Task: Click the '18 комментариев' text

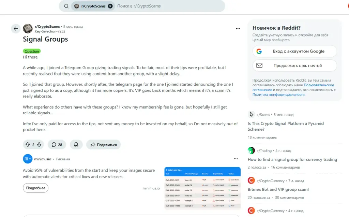Action: point(262,138)
